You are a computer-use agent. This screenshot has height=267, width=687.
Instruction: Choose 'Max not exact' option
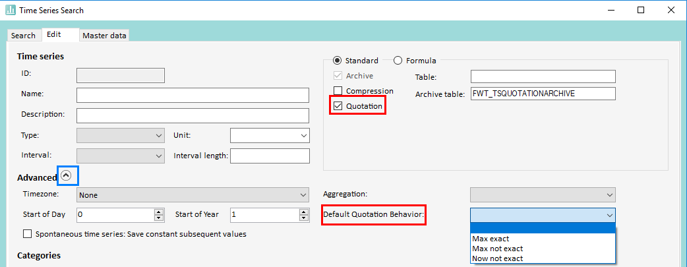(496, 249)
